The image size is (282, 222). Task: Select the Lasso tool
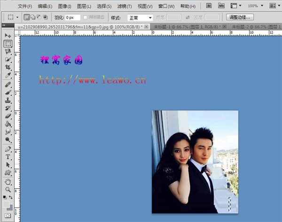[8, 52]
